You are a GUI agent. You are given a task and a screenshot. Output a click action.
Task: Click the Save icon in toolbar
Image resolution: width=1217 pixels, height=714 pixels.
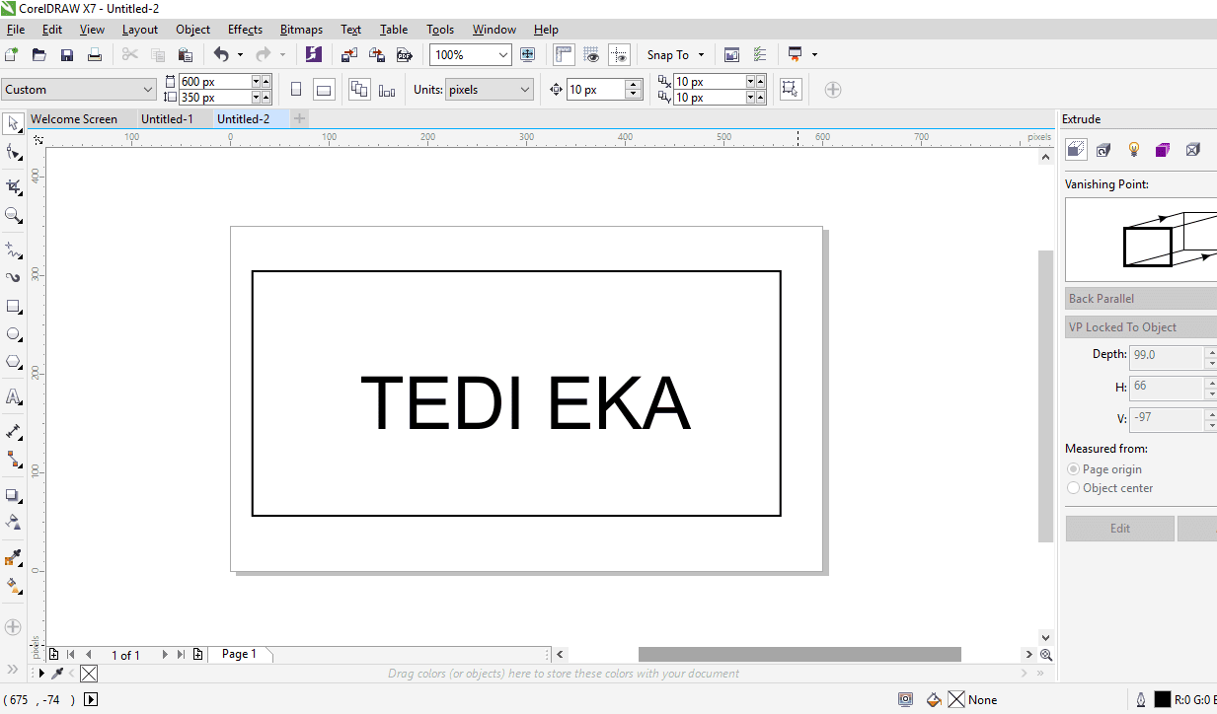click(x=67, y=55)
